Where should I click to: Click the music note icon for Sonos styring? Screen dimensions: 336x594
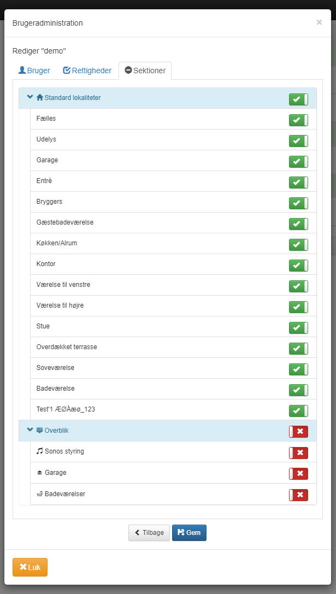pos(40,451)
